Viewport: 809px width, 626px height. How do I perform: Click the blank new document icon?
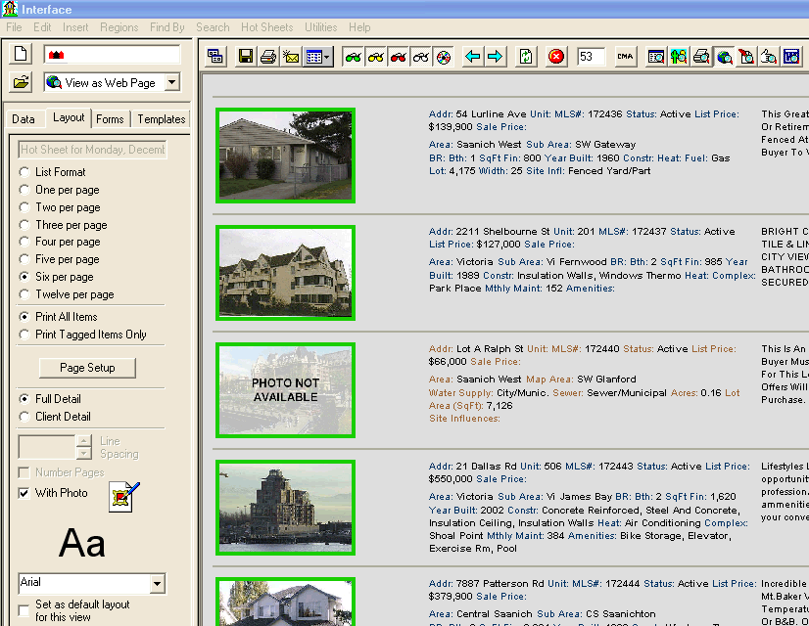(21, 54)
